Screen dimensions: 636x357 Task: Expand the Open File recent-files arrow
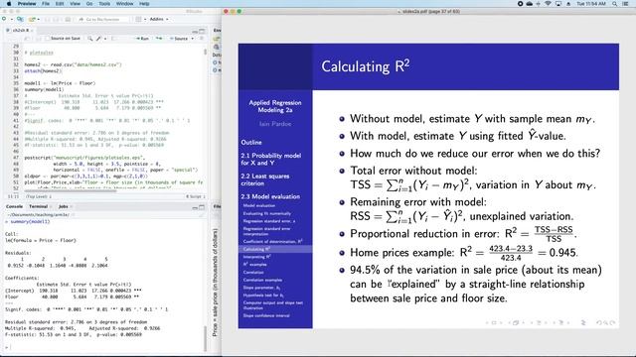coord(38,20)
